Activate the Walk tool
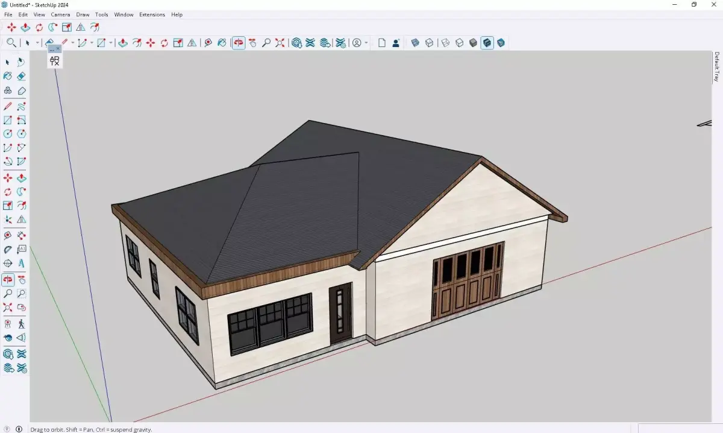This screenshot has height=433, width=723. (21, 324)
